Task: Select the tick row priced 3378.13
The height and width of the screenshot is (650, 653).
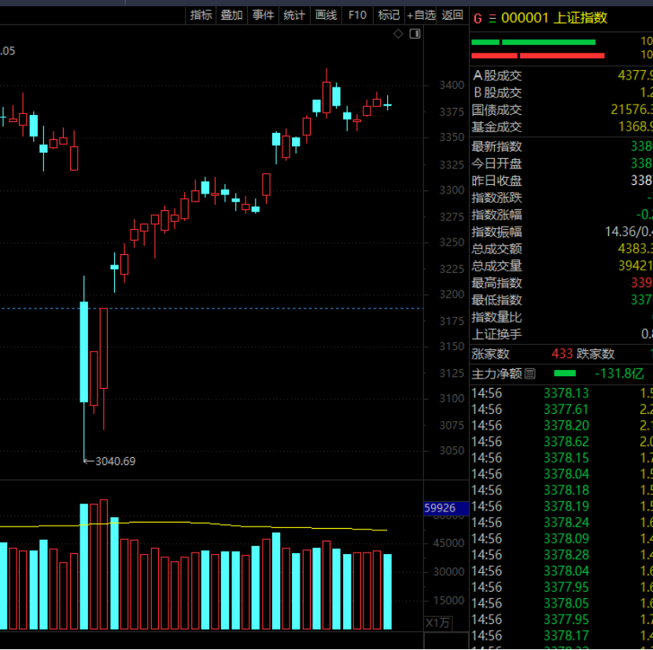Action: click(562, 393)
